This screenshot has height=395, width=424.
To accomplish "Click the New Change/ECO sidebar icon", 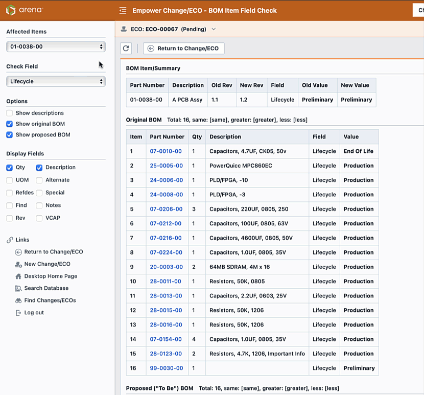I will (x=18, y=264).
